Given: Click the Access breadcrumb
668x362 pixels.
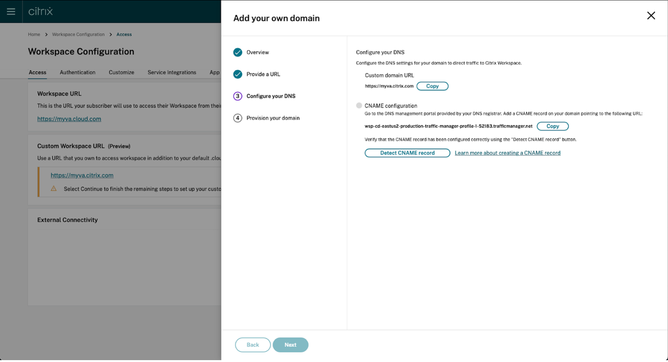Looking at the screenshot, I should pyautogui.click(x=124, y=35).
